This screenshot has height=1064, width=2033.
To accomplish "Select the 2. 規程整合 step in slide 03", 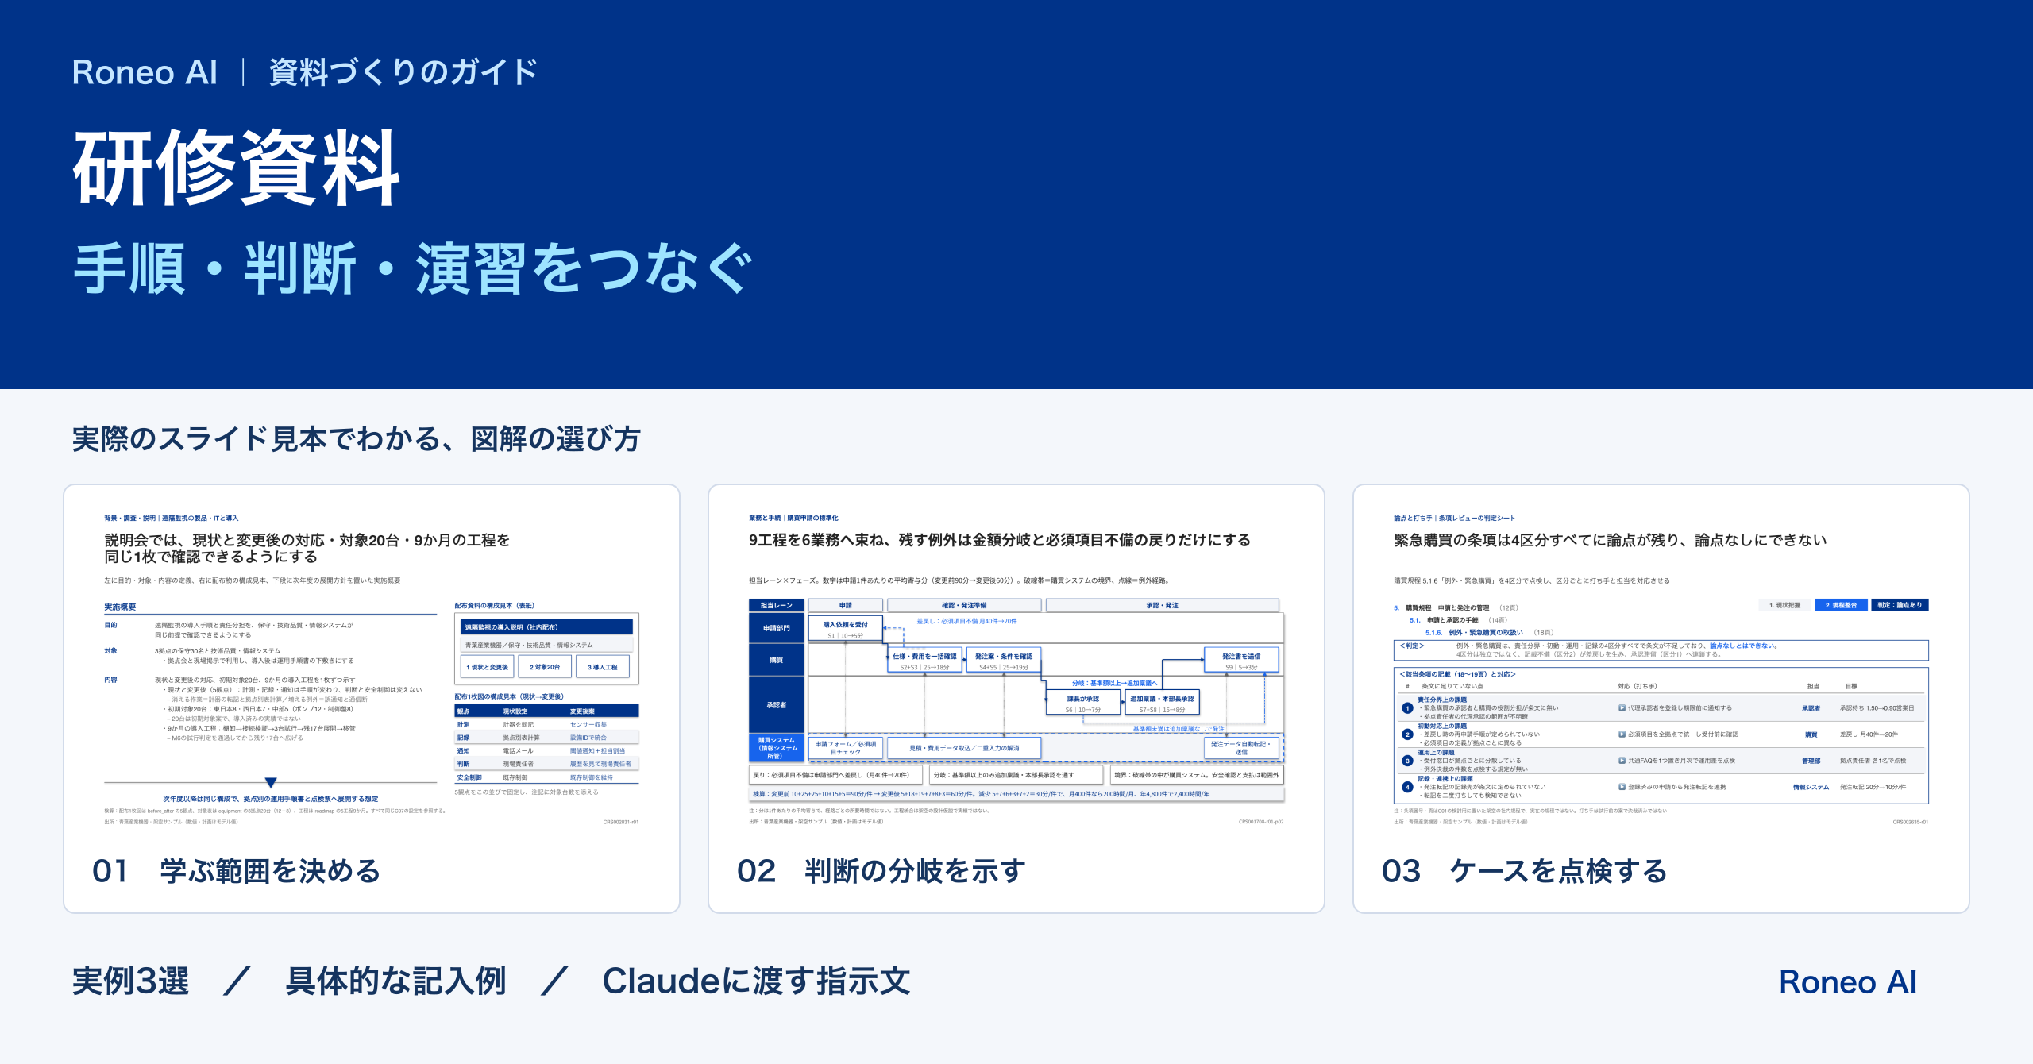I will pyautogui.click(x=1841, y=605).
